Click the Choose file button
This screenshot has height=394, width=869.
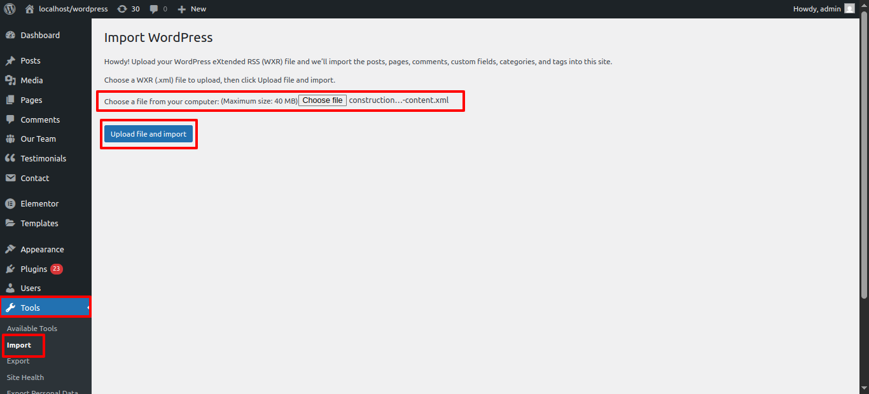[x=322, y=100]
